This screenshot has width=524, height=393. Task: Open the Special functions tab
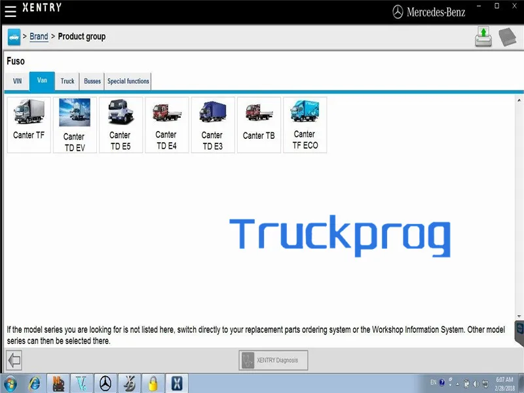coord(128,81)
